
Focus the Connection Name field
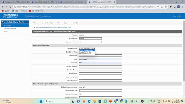click(90, 42)
